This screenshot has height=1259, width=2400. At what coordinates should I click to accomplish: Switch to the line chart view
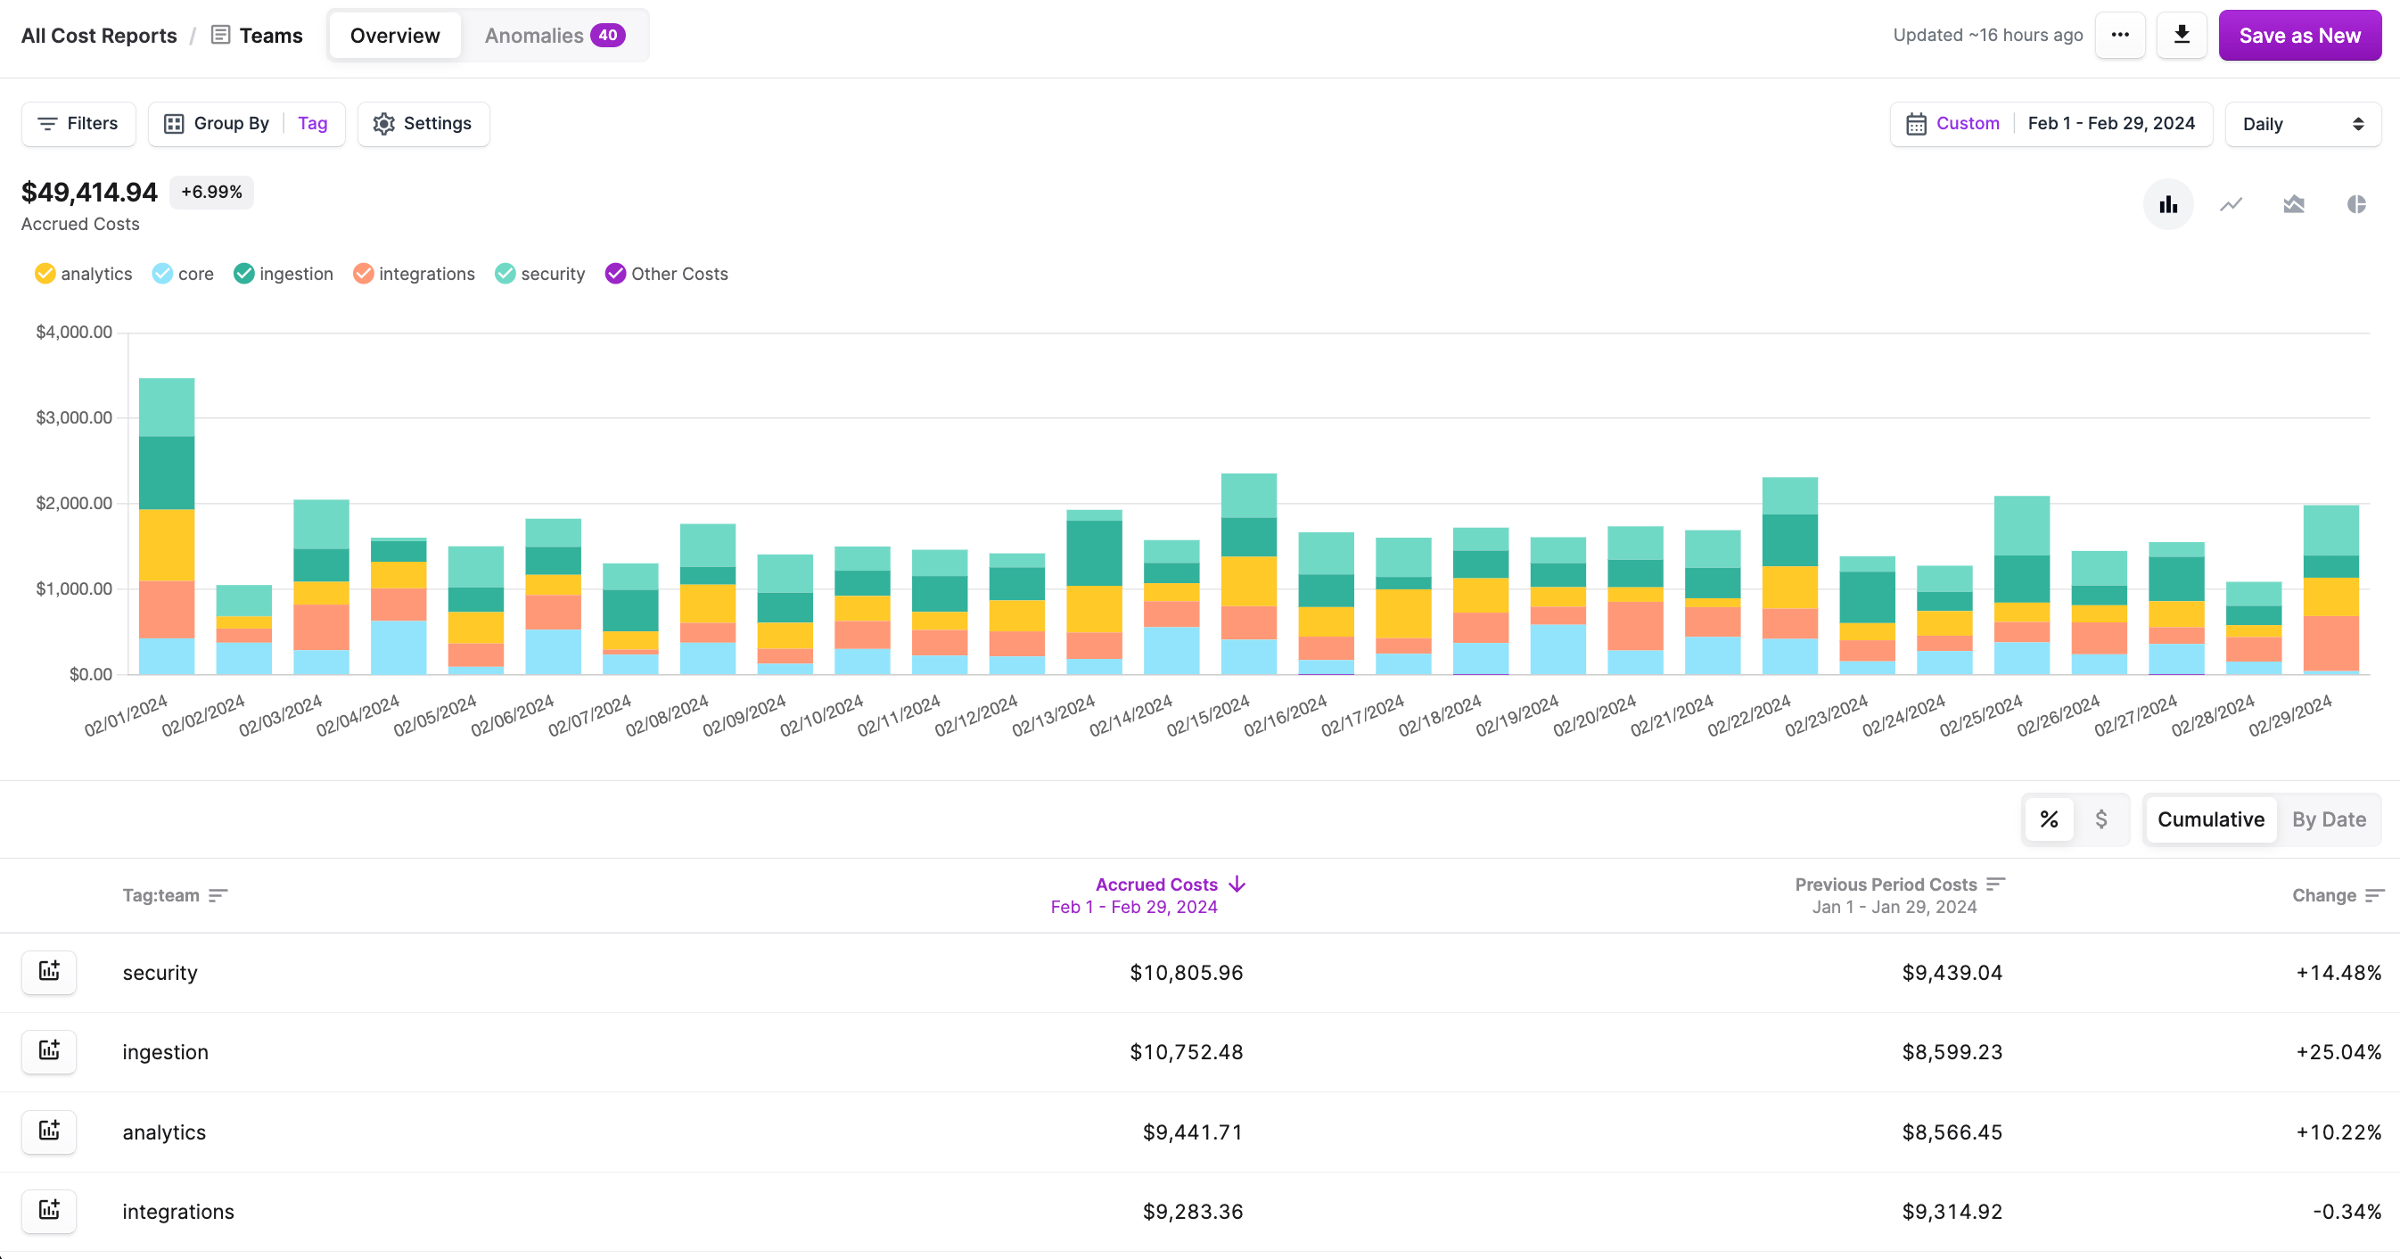pos(2231,204)
